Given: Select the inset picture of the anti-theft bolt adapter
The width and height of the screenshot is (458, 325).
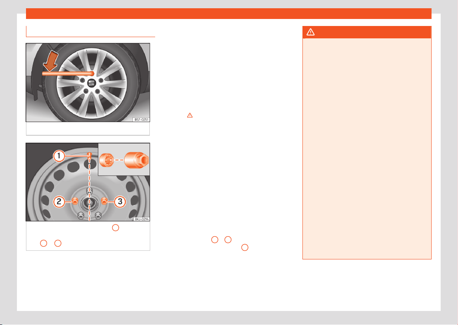Looking at the screenshot, I should coord(124,160).
